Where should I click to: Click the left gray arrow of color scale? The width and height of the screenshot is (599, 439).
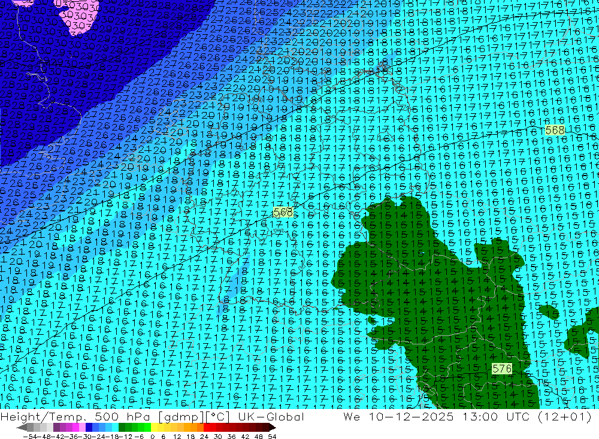pos(22,428)
